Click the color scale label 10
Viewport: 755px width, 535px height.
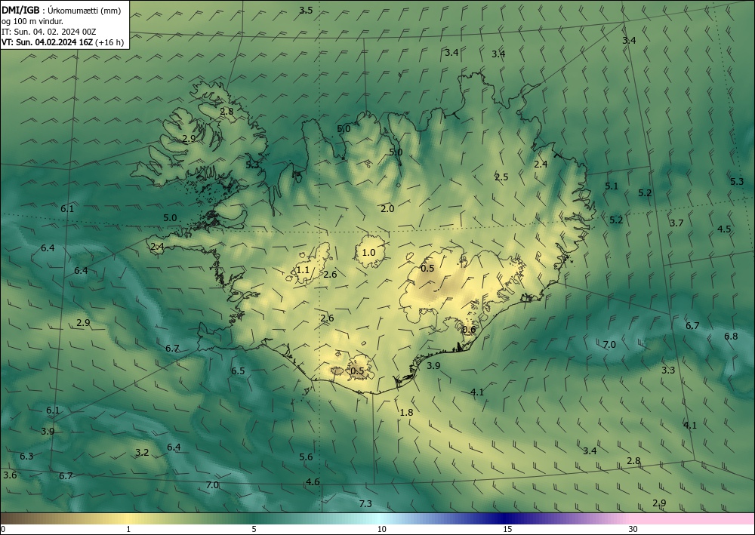[381, 529]
